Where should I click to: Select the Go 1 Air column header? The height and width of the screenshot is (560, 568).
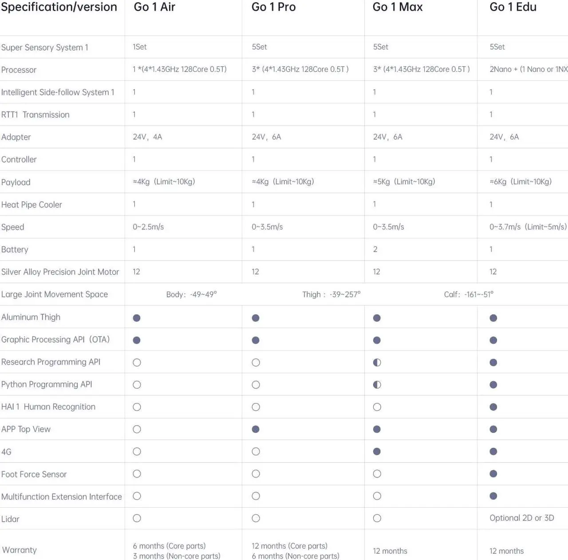(154, 7)
